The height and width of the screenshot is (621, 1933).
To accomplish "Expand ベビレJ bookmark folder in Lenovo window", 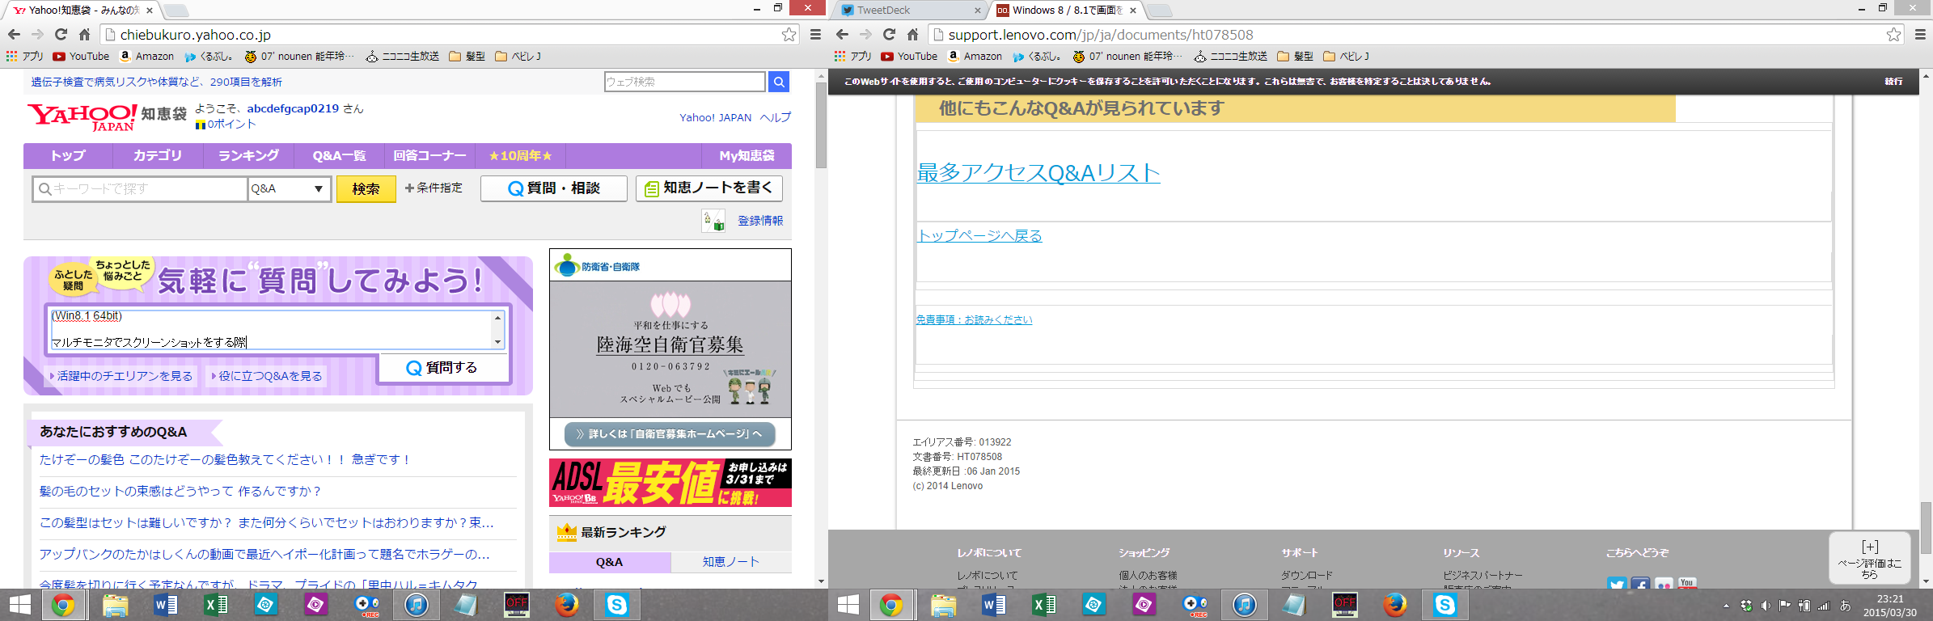I will point(1346,57).
